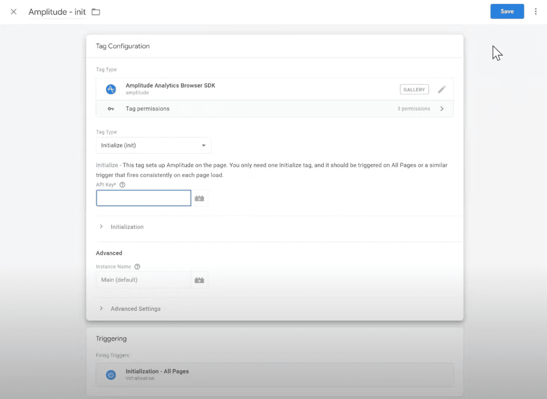This screenshot has width=547, height=399.
Task: Open the three-dot more options menu
Action: tap(535, 11)
